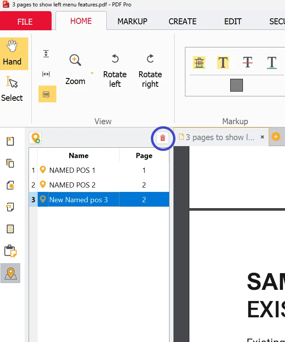The width and height of the screenshot is (285, 342).
Task: Click the fit page height icon
Action: [46, 54]
